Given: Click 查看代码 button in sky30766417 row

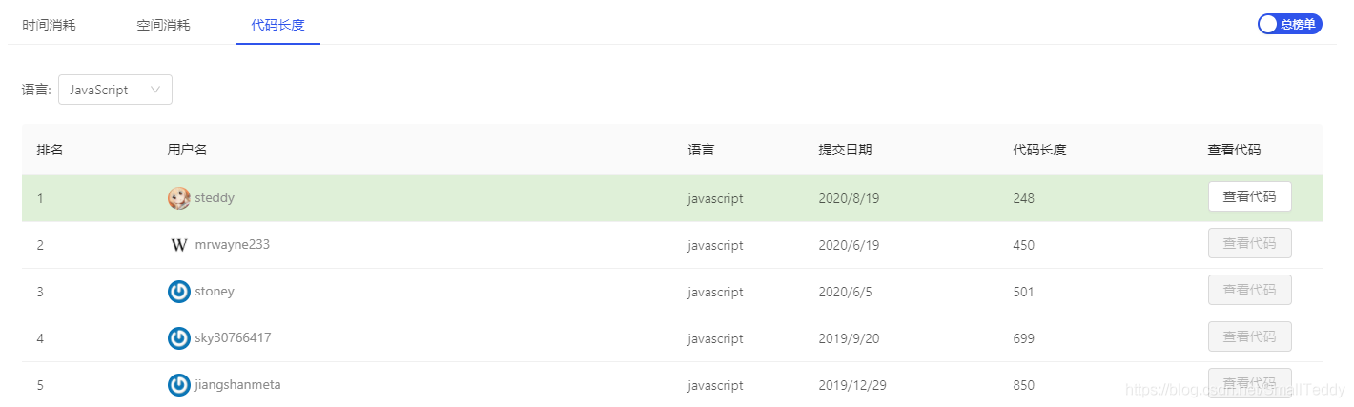Looking at the screenshot, I should (1249, 336).
